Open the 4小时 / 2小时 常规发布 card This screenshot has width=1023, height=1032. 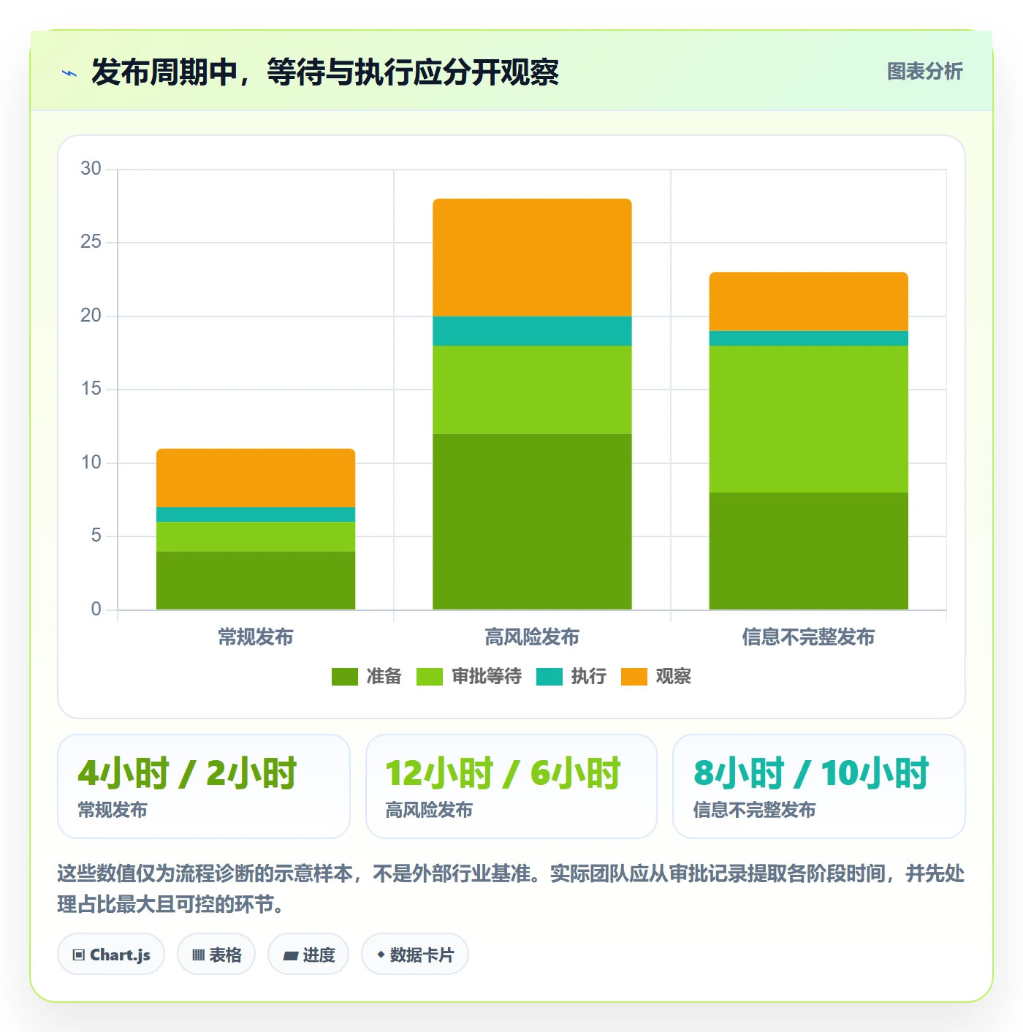(x=204, y=786)
